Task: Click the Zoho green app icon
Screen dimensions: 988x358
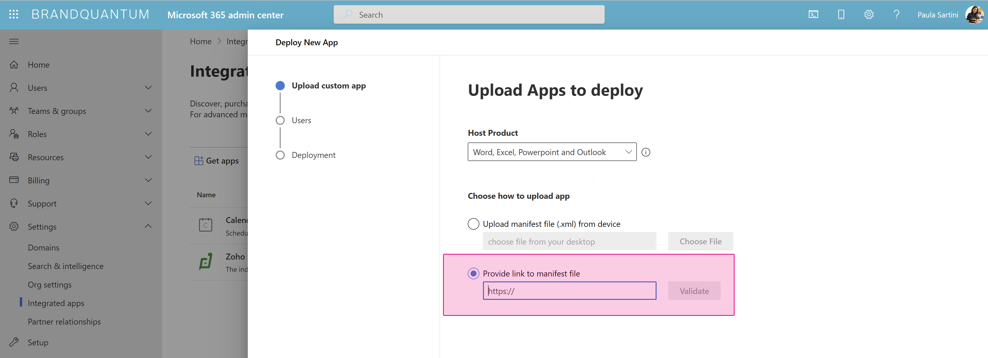Action: [206, 262]
